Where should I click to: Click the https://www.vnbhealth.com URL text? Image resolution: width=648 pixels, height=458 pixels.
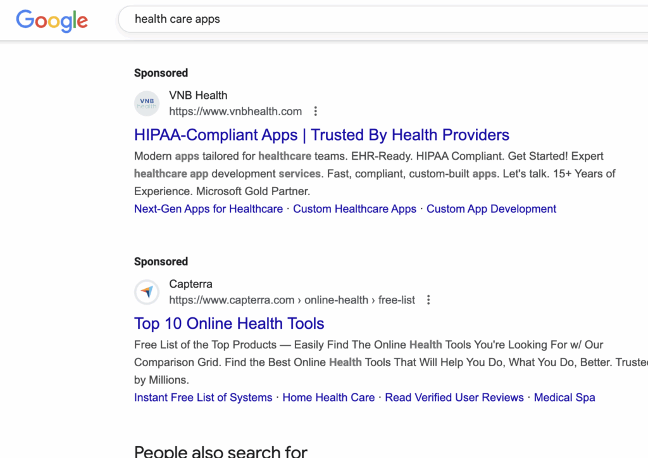(235, 111)
